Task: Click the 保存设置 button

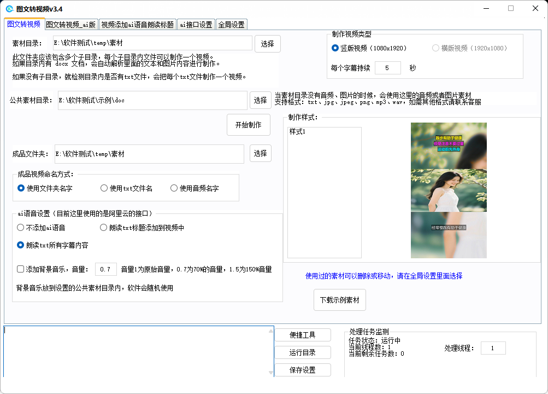Action: pos(302,370)
